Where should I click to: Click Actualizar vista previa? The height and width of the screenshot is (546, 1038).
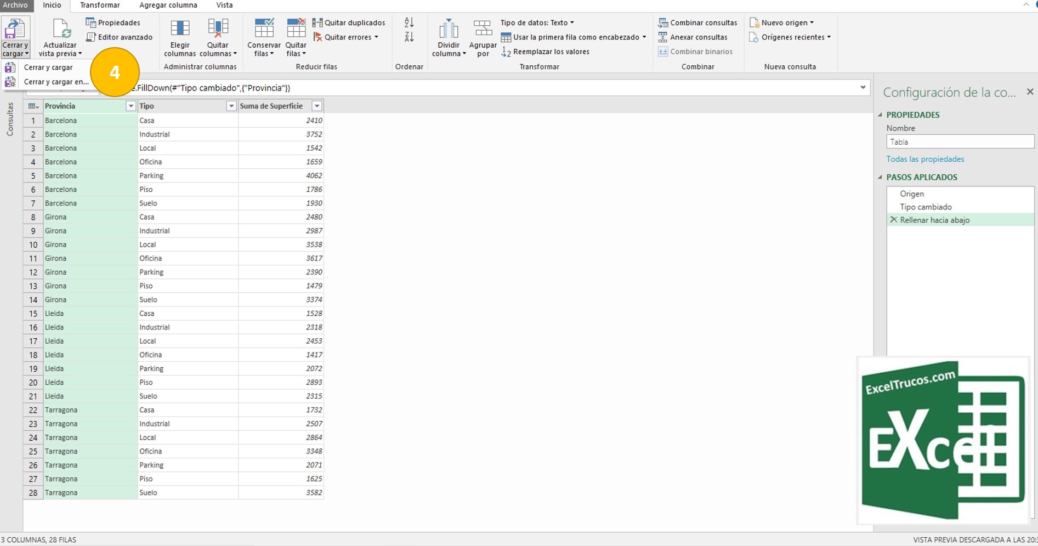[x=60, y=37]
